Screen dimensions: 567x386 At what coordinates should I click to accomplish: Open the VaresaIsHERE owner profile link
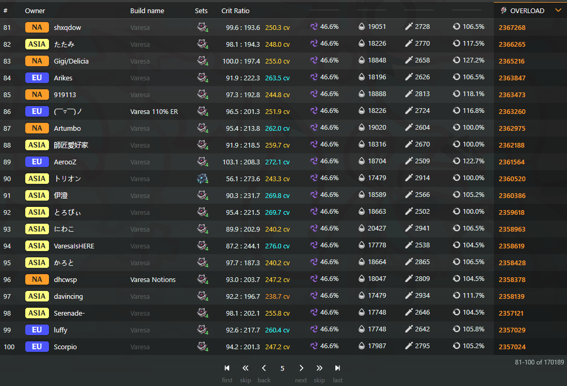74,246
